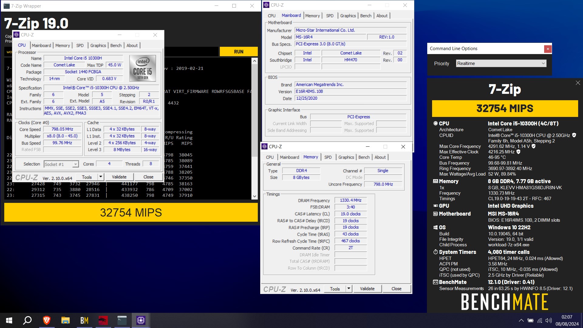583x328 pixels.
Task: Click the GPU icon in BenchMate panel
Action: coord(435,206)
